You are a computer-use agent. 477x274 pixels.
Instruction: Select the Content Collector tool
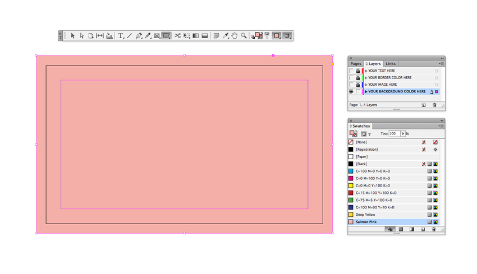coord(109,36)
